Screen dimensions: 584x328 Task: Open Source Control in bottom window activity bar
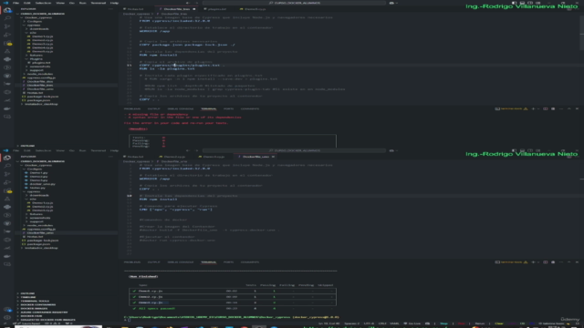tap(7, 174)
